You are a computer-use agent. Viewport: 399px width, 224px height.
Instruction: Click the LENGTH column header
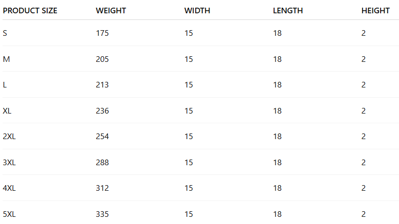tap(288, 11)
